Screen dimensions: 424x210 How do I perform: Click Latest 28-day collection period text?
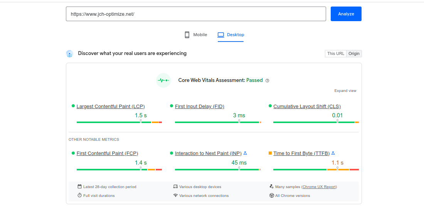coord(110,187)
